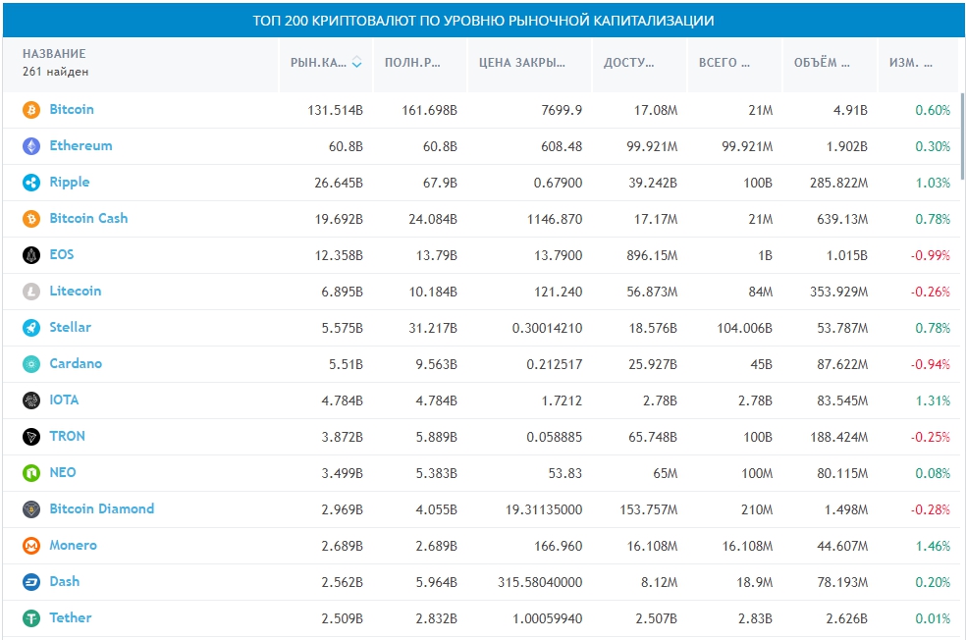Click the НАЗВАНИЕ column header
This screenshot has width=966, height=640.
click(x=54, y=54)
